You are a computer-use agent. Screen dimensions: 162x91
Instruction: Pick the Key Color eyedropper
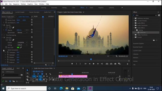coord(21,48)
